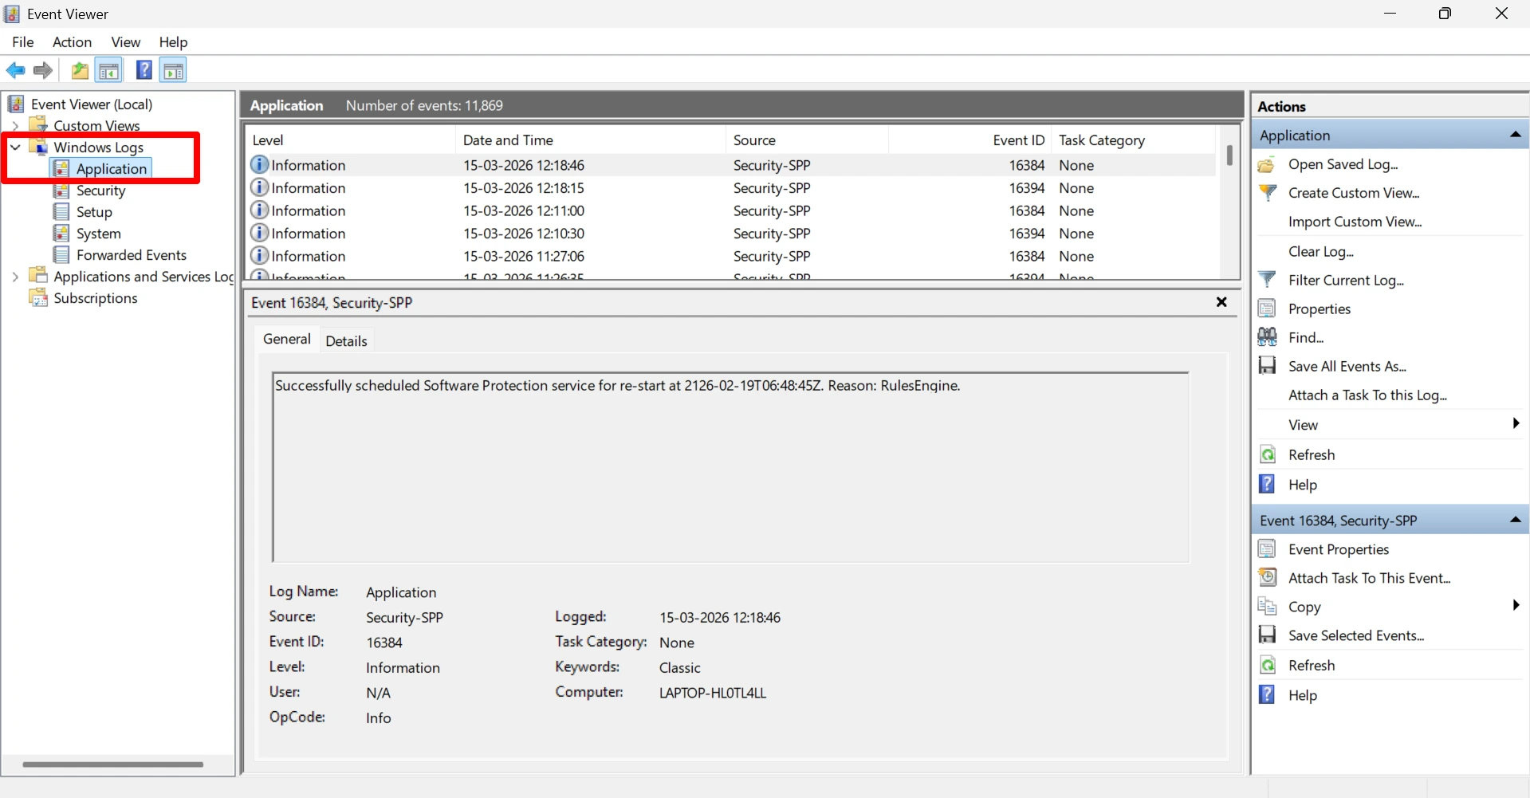The height and width of the screenshot is (798, 1530).
Task: Select the Find binoculars icon
Action: pos(1268,336)
